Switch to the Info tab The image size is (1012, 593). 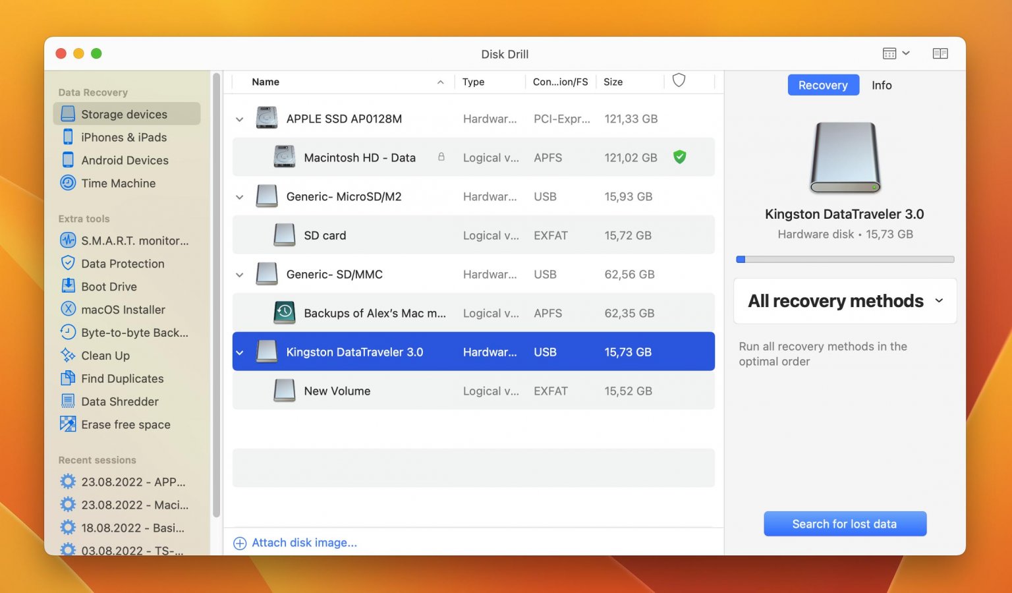pos(881,85)
